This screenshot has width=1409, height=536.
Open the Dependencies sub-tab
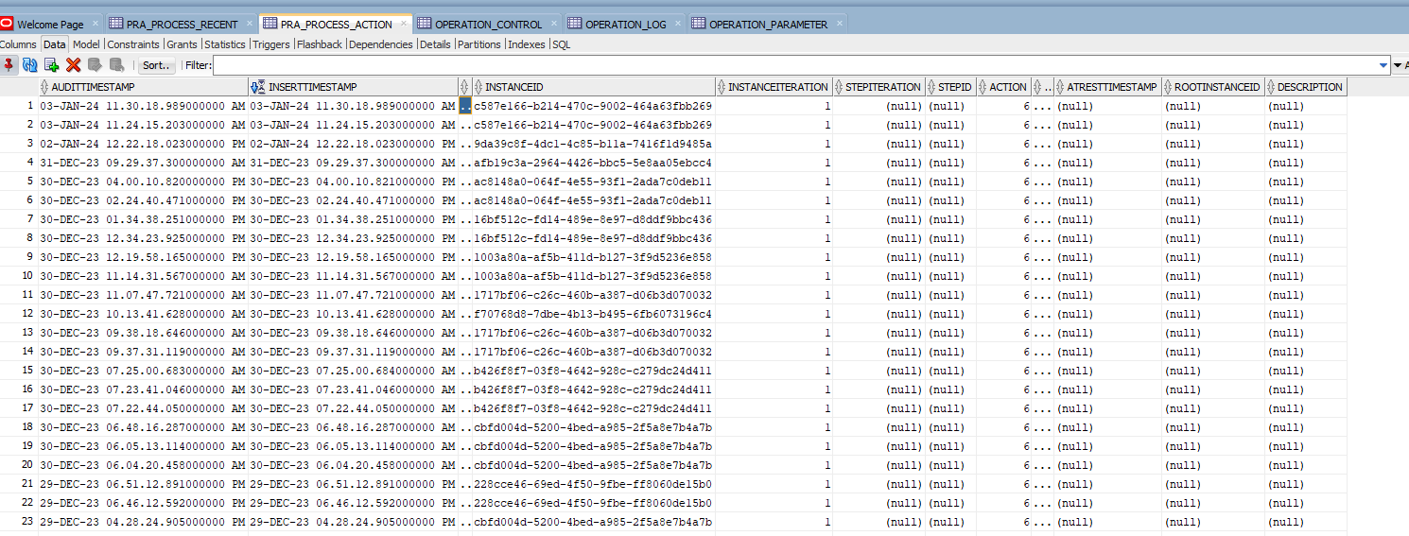pos(381,44)
